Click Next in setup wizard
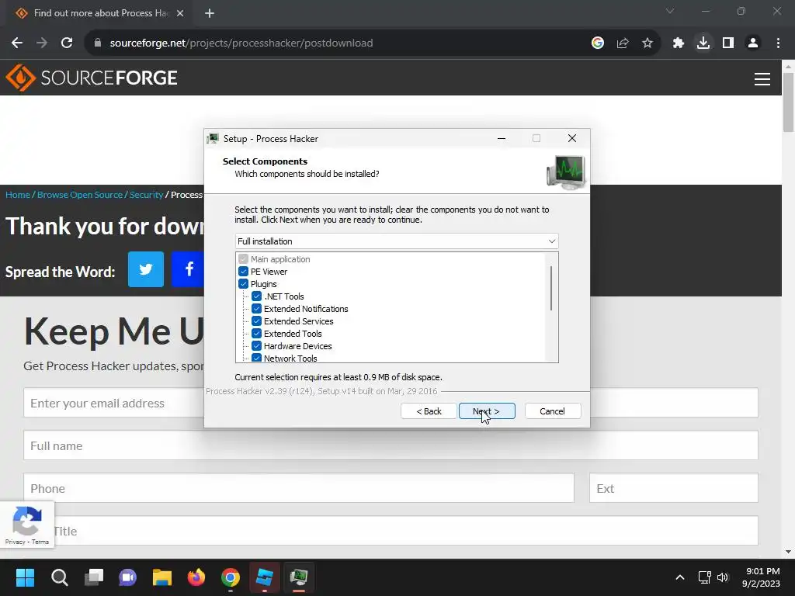Viewport: 795px width, 596px height. click(487, 411)
